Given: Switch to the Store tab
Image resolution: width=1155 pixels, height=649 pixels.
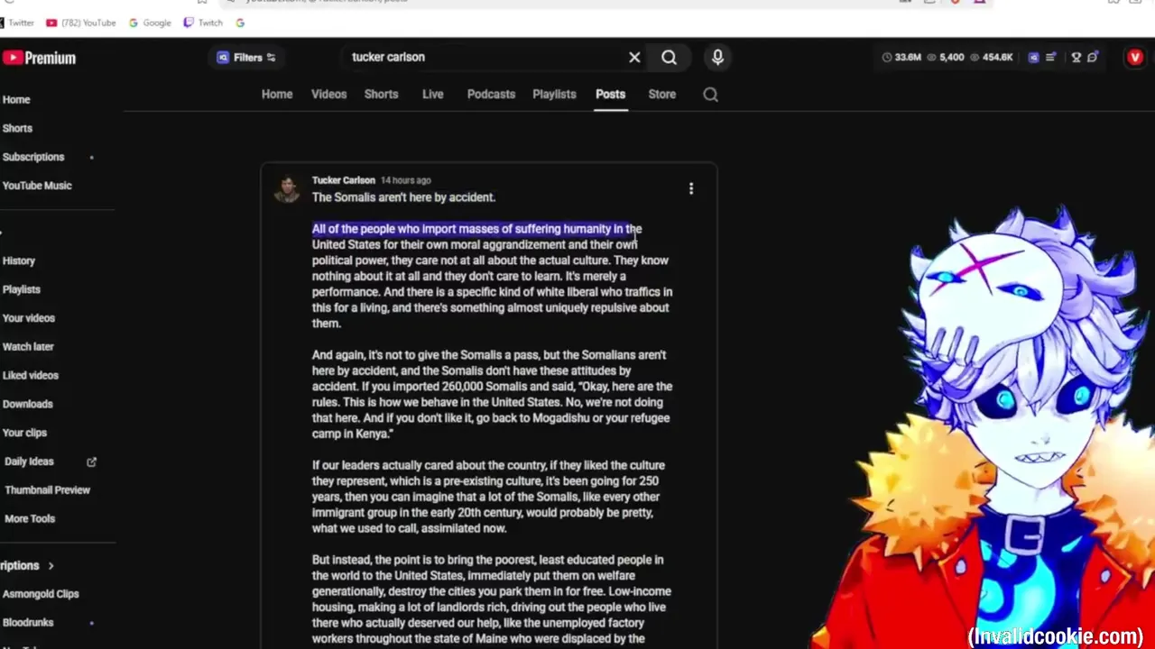Looking at the screenshot, I should pyautogui.click(x=661, y=95).
